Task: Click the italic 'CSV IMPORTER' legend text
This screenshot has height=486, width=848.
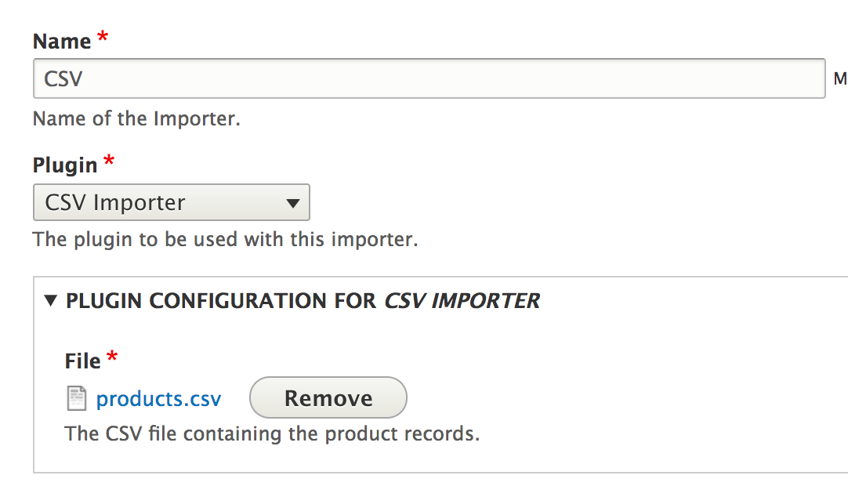Action: pos(462,300)
